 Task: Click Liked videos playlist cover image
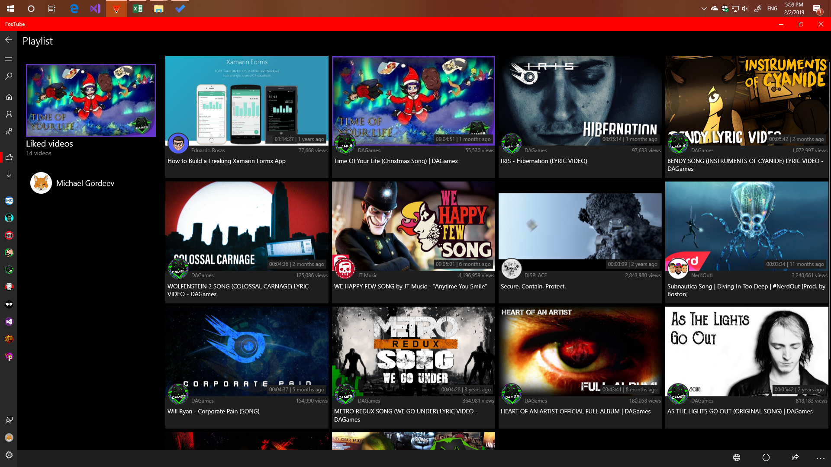pos(91,100)
